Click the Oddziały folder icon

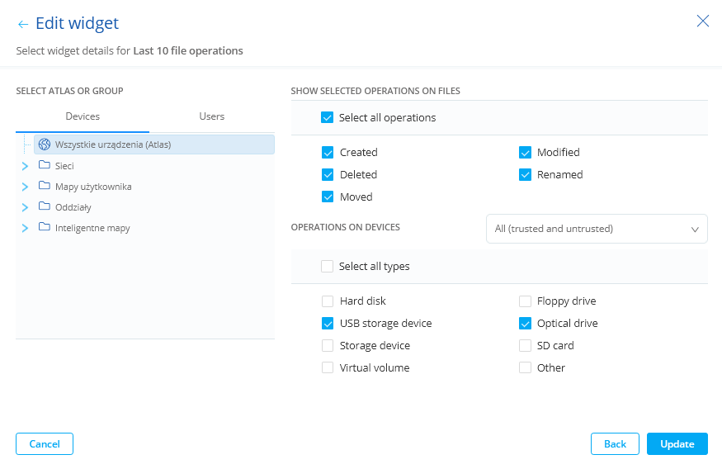[45, 206]
